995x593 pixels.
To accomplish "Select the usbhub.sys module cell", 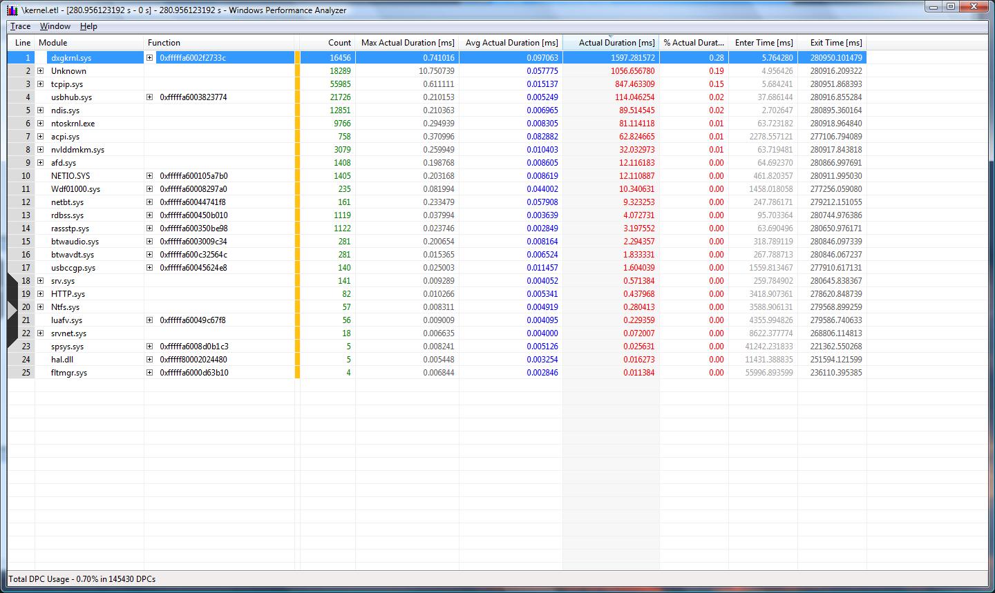I will (x=71, y=97).
